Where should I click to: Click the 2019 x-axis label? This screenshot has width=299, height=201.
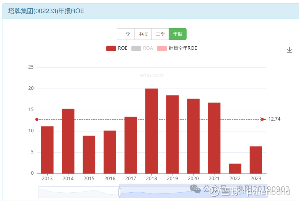coord(172,179)
